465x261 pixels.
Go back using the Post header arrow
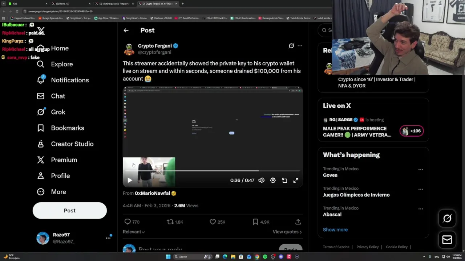point(126,30)
